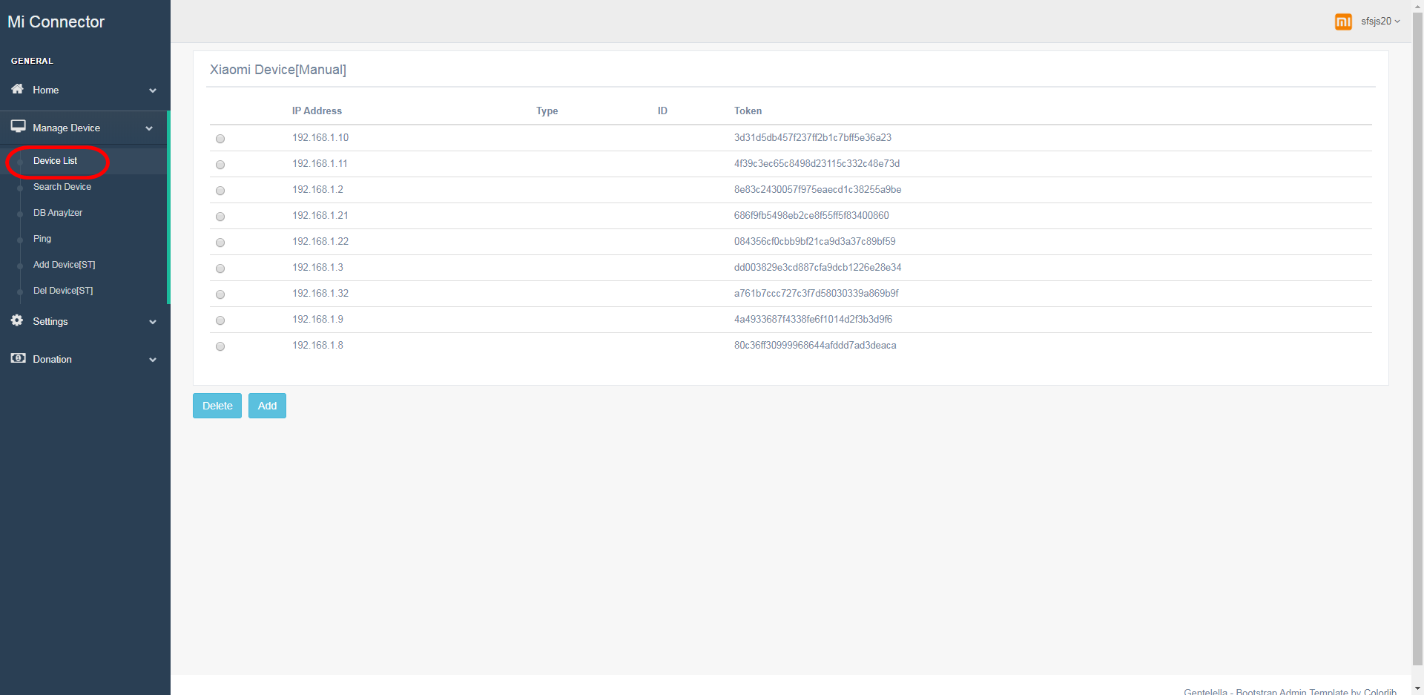Click IP address 192.168.1.2
The width and height of the screenshot is (1424, 695).
pyautogui.click(x=317, y=189)
